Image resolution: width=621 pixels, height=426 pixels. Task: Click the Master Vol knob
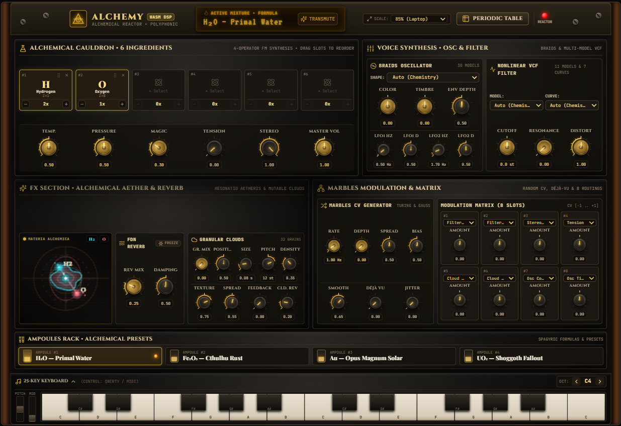pyautogui.click(x=324, y=147)
